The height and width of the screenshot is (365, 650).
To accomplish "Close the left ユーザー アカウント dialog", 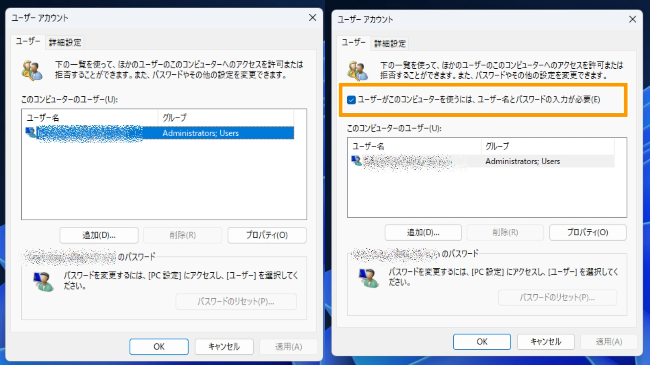I will pyautogui.click(x=312, y=18).
